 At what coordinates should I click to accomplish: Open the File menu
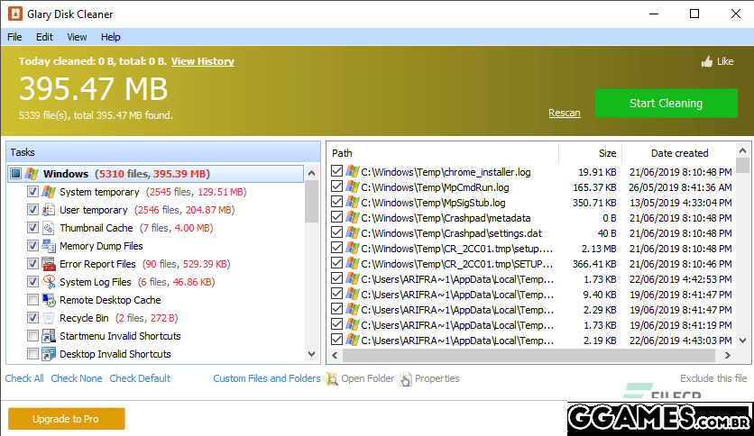click(14, 37)
